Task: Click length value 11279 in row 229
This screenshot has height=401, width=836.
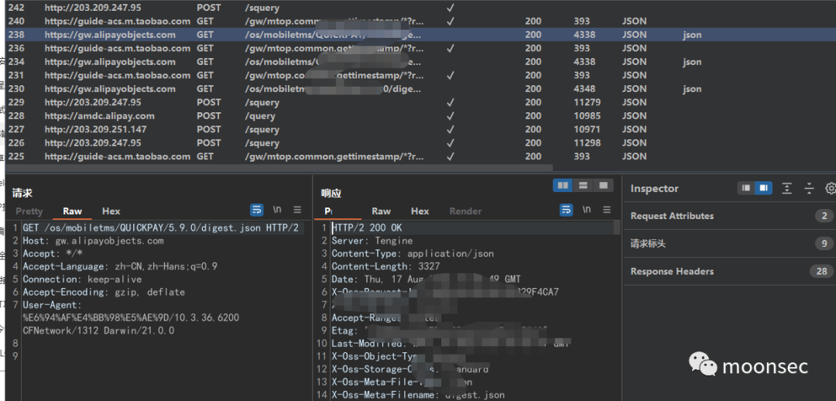Action: click(x=587, y=102)
